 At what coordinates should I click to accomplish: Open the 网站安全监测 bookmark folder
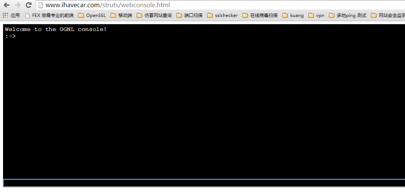388,15
